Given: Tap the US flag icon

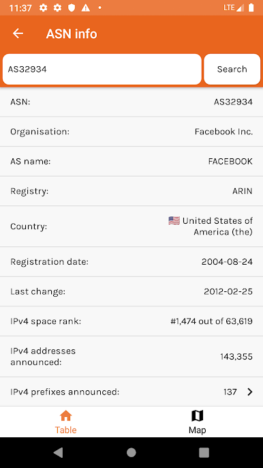Looking at the screenshot, I should tap(174, 220).
